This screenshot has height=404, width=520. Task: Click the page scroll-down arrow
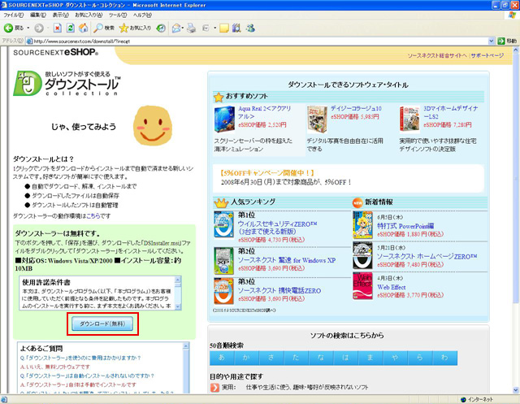click(516, 390)
